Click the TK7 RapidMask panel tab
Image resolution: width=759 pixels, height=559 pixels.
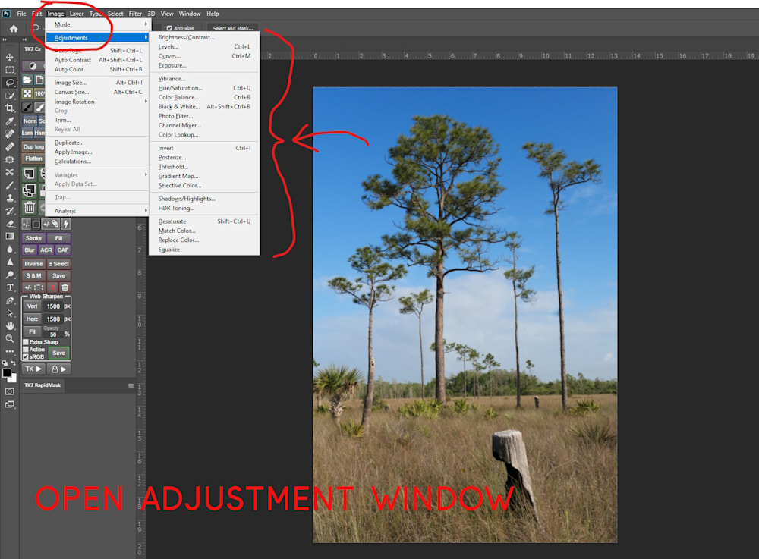pyautogui.click(x=43, y=385)
